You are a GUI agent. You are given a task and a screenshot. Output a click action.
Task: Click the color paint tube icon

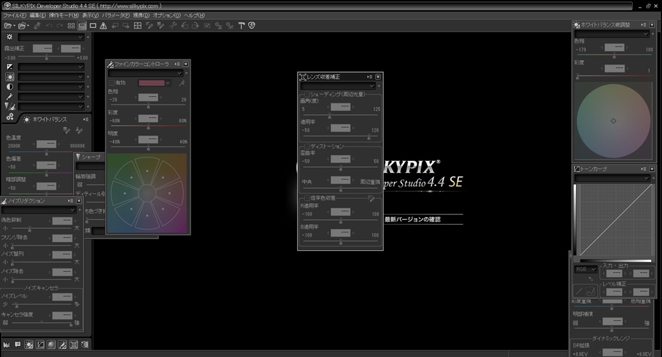(x=9, y=97)
